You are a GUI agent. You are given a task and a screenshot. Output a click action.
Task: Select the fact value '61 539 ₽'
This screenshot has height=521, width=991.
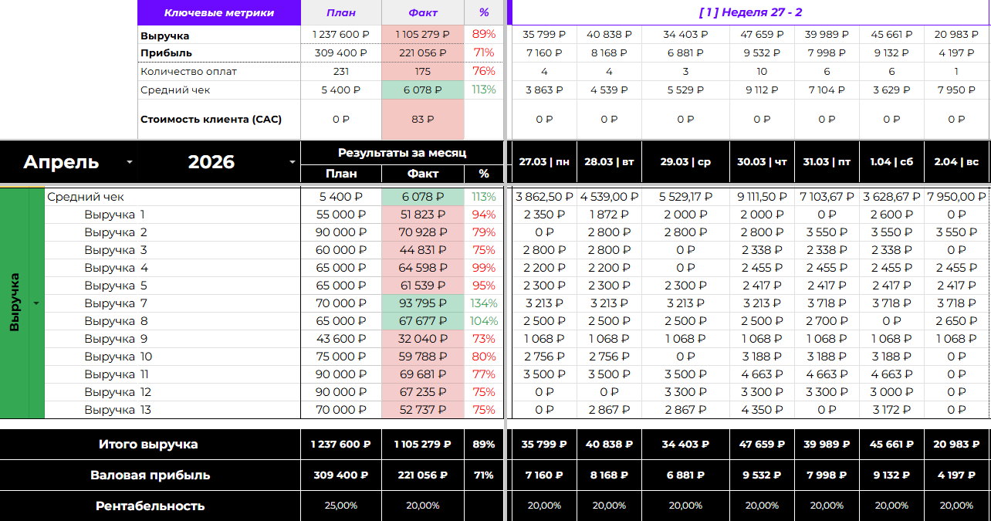click(x=423, y=286)
